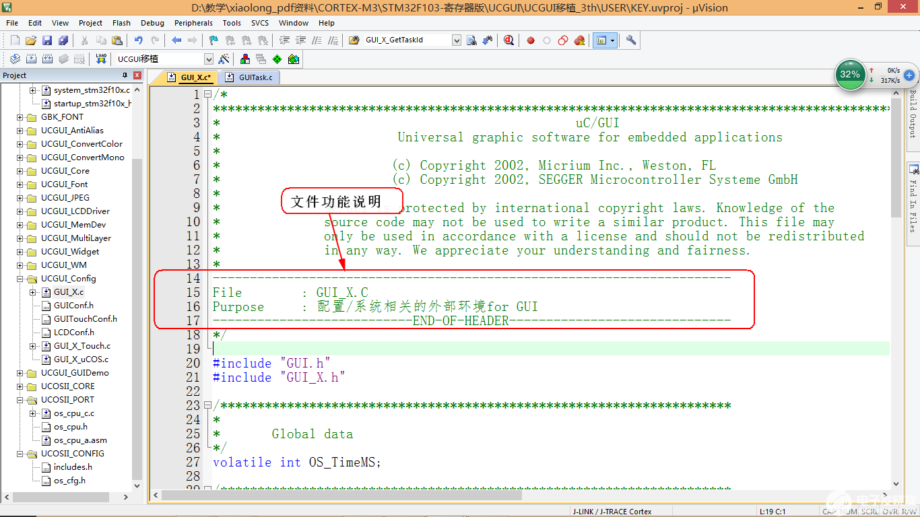Viewport: 920px width, 517px height.
Task: Open the Peripherals menu
Action: (193, 23)
